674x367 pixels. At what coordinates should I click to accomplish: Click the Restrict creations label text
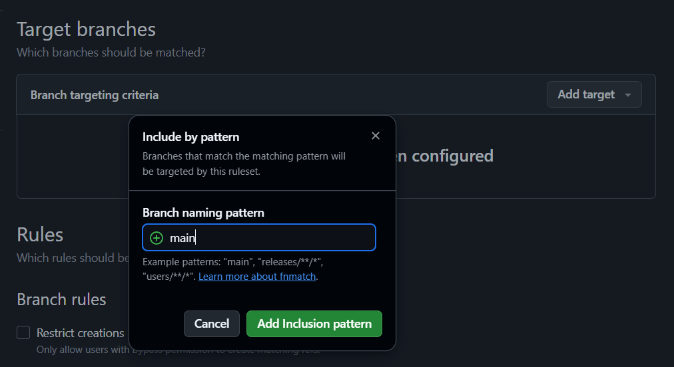(x=81, y=332)
